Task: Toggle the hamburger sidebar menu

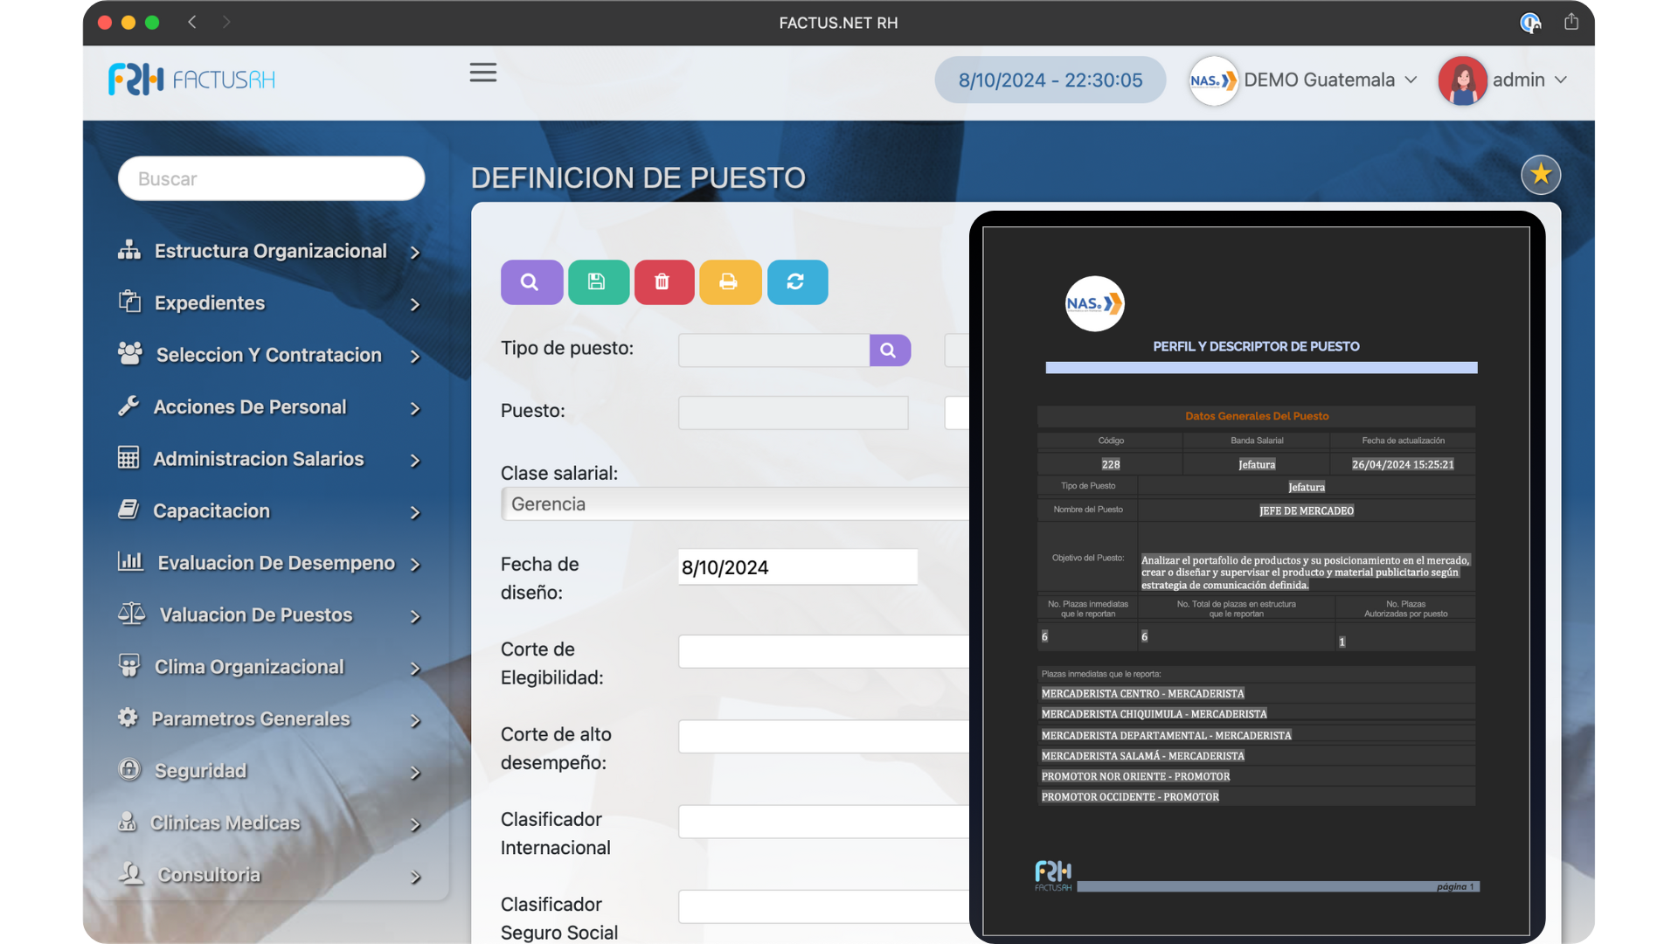Action: [482, 73]
